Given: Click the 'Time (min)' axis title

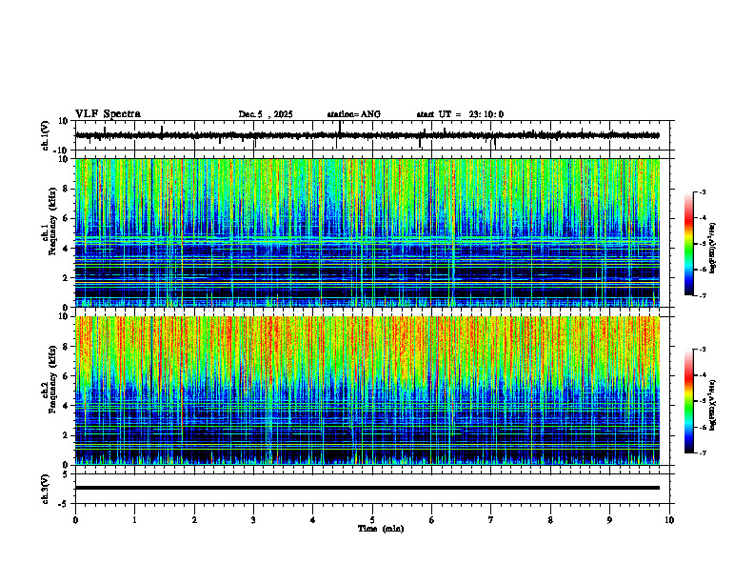Looking at the screenshot, I should (381, 529).
